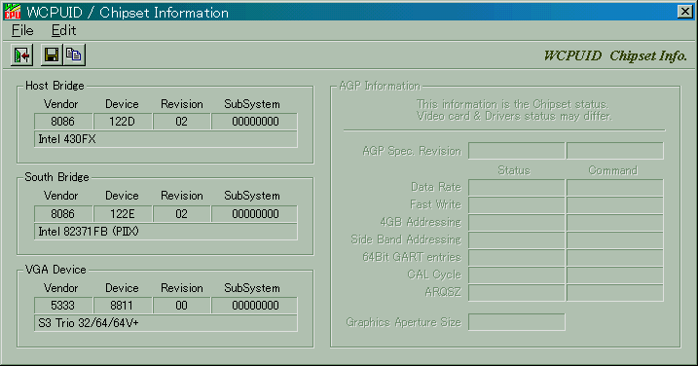Click the Host Bridge vendor field 8086
The height and width of the screenshot is (366, 698).
(x=63, y=122)
